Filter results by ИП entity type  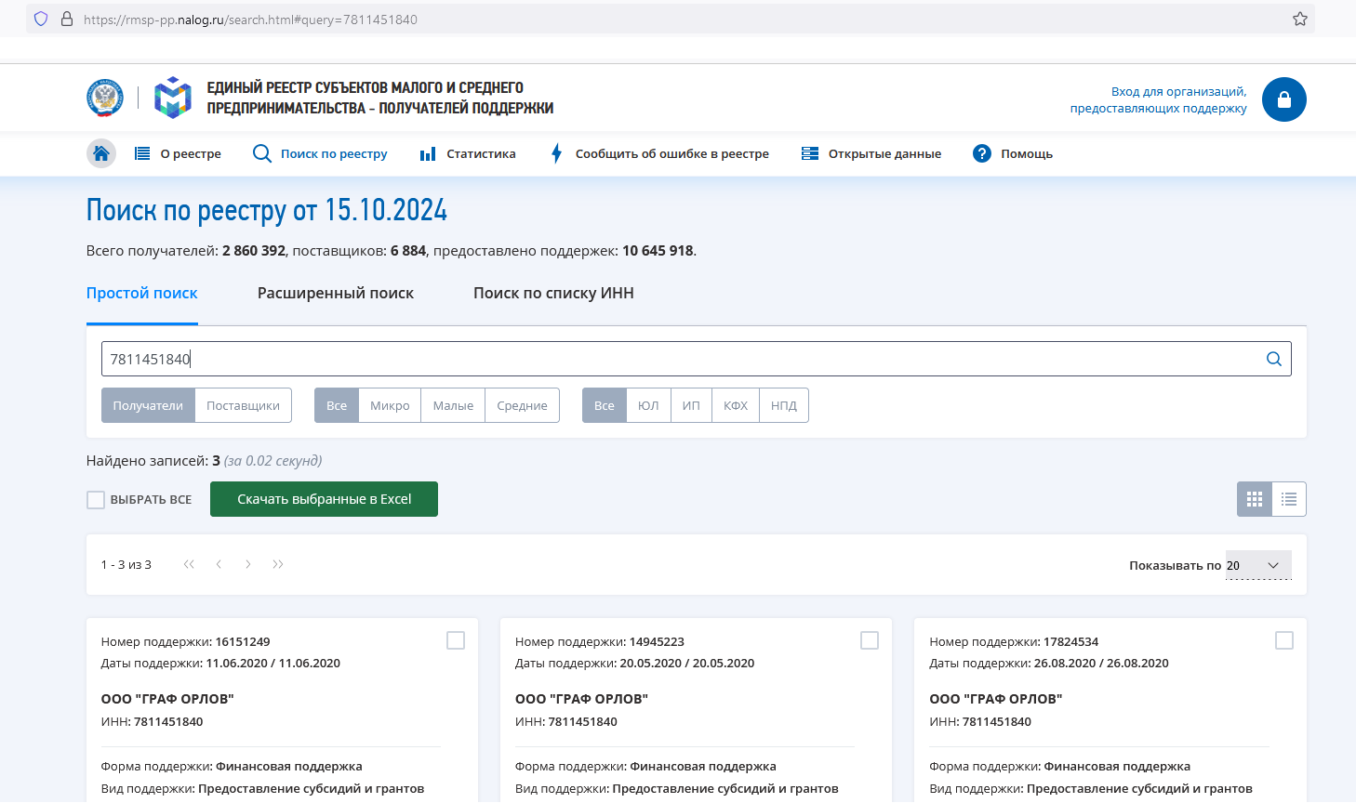[x=691, y=405]
